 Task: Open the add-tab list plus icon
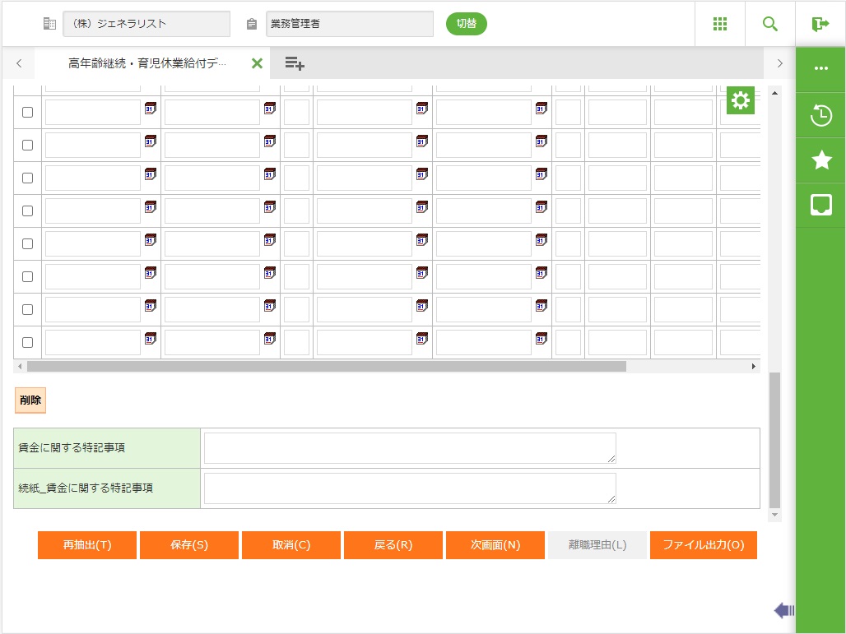click(295, 63)
